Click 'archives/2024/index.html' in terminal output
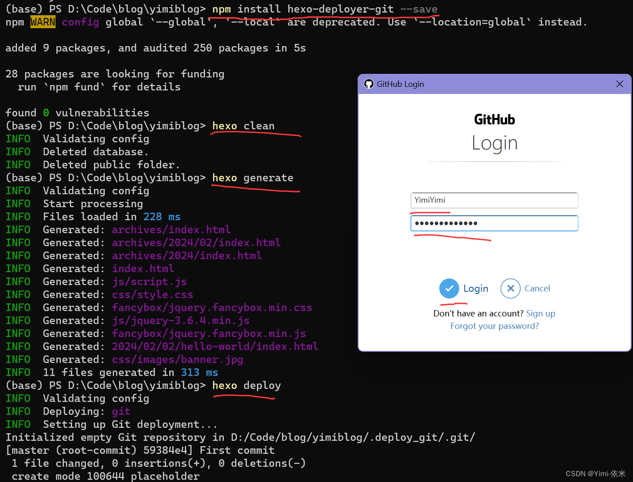This screenshot has height=482, width=633. click(187, 256)
